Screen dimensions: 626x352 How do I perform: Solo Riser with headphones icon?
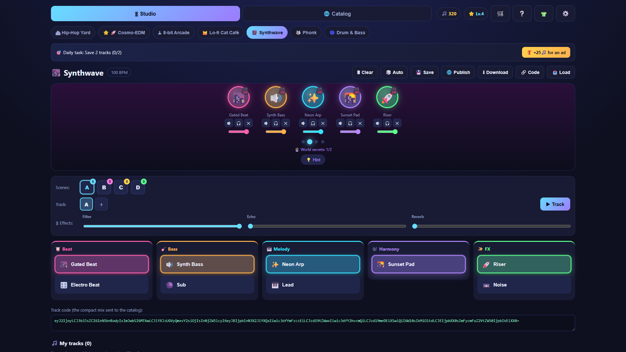point(387,123)
